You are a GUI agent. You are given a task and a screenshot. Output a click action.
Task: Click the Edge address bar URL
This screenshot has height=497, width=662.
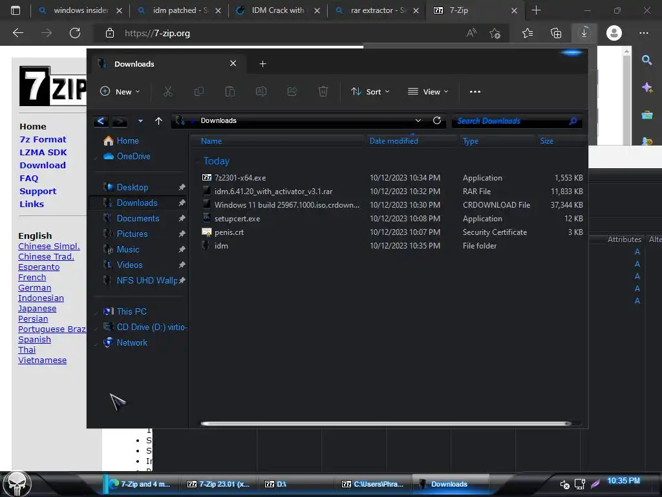click(157, 33)
